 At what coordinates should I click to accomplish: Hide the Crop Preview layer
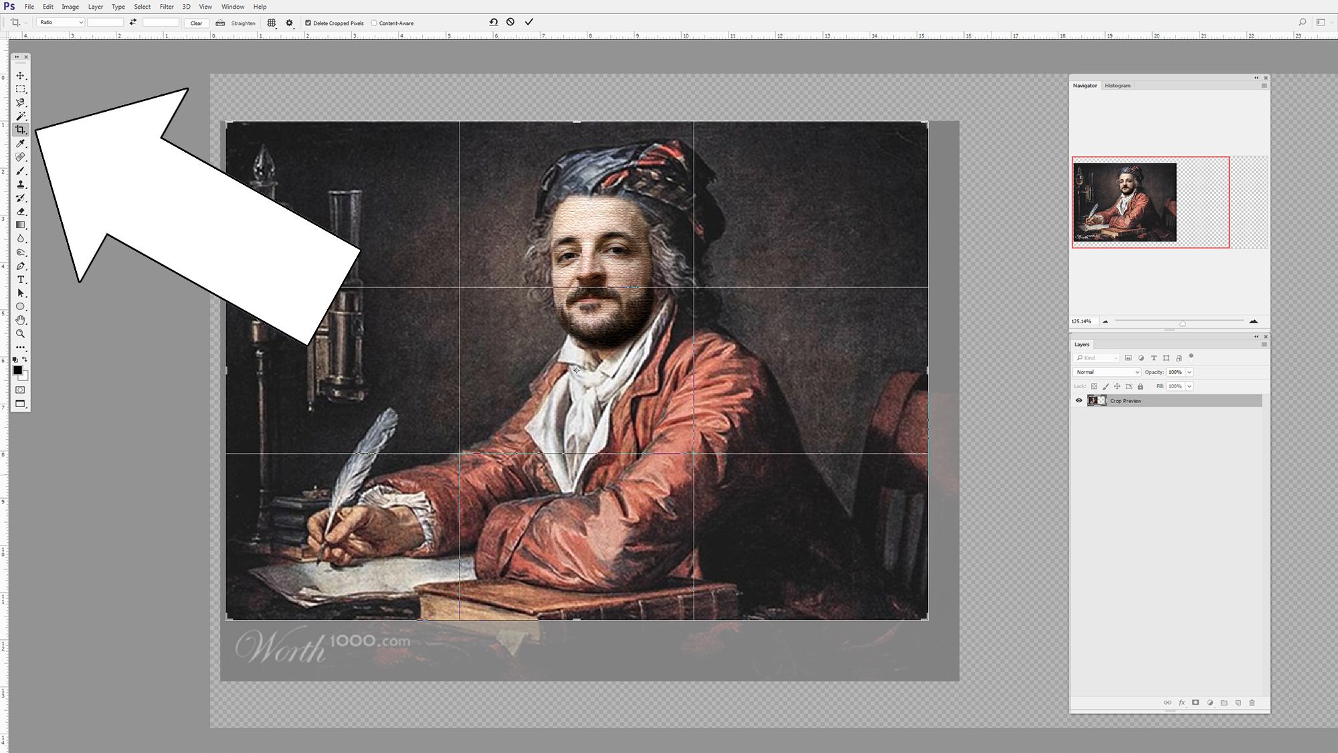[1078, 400]
